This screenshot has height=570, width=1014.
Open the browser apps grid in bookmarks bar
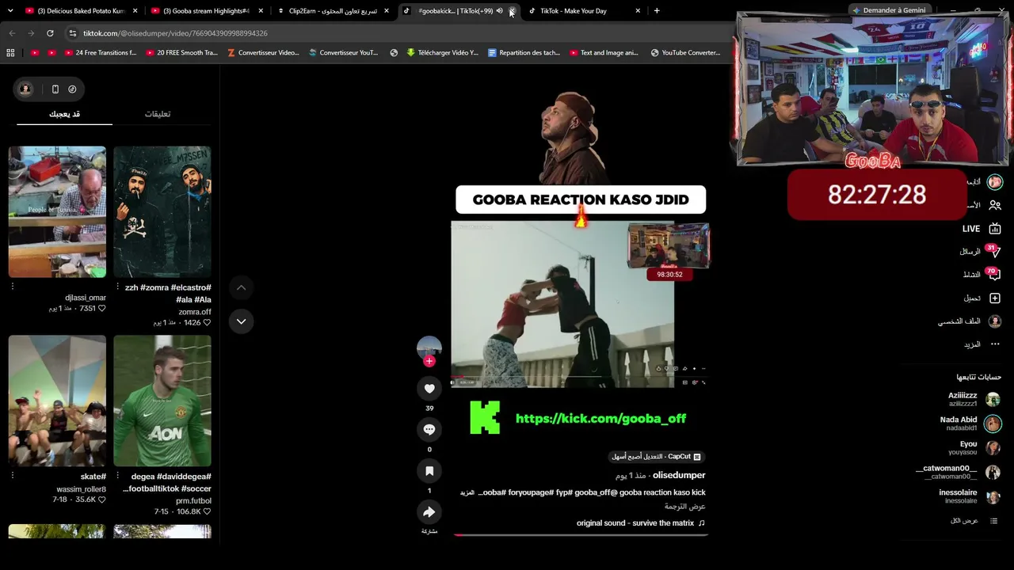click(10, 53)
